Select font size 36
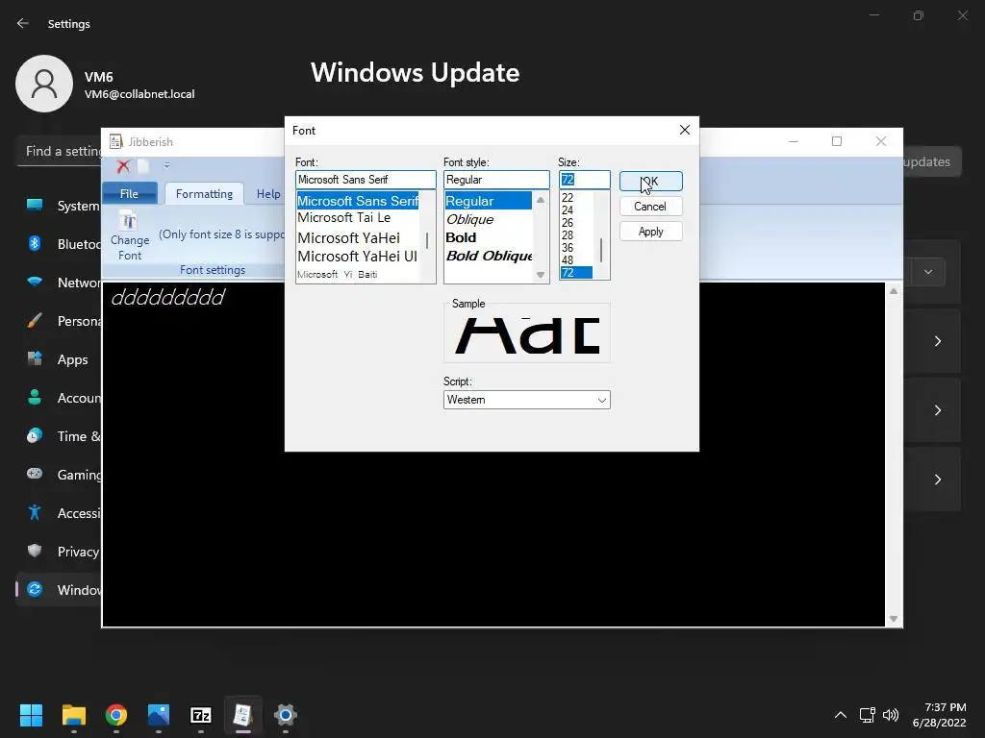 568,248
